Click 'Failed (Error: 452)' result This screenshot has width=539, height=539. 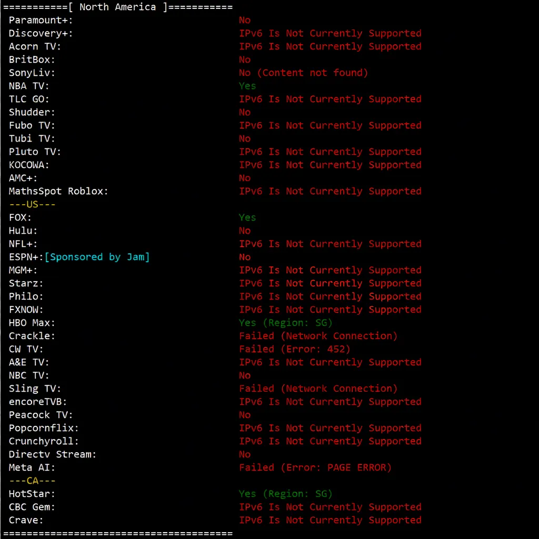[x=294, y=350]
